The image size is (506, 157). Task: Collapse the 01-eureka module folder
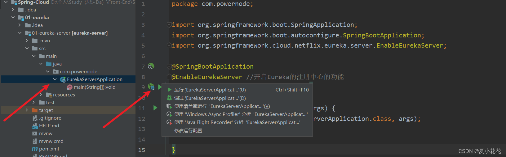point(13,18)
